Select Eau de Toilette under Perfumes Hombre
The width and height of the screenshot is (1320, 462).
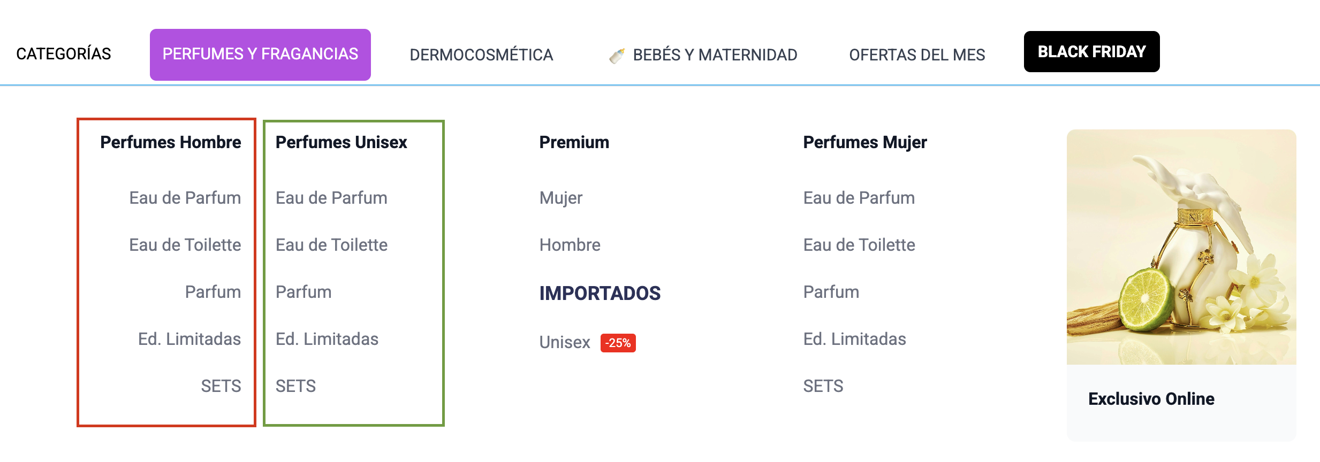click(185, 245)
